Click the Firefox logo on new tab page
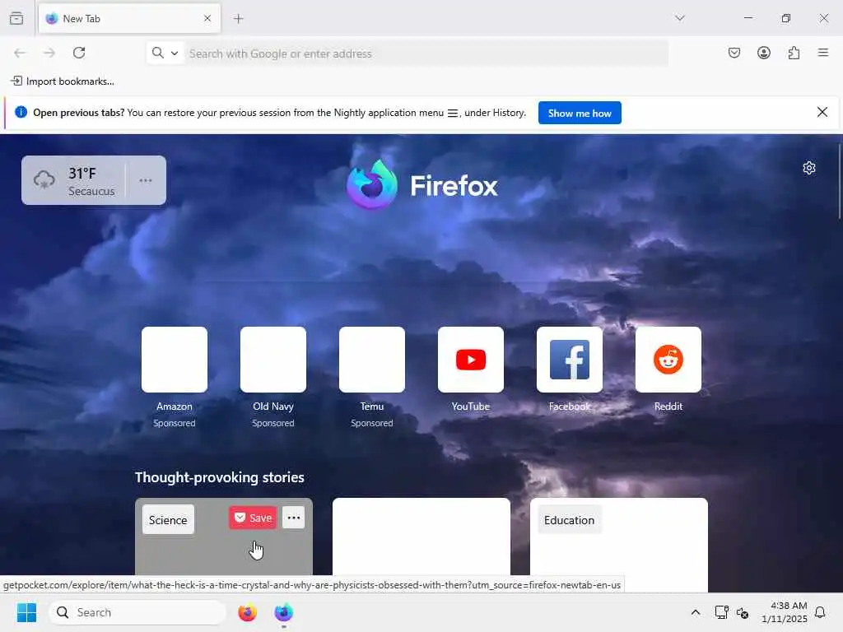 click(x=422, y=185)
